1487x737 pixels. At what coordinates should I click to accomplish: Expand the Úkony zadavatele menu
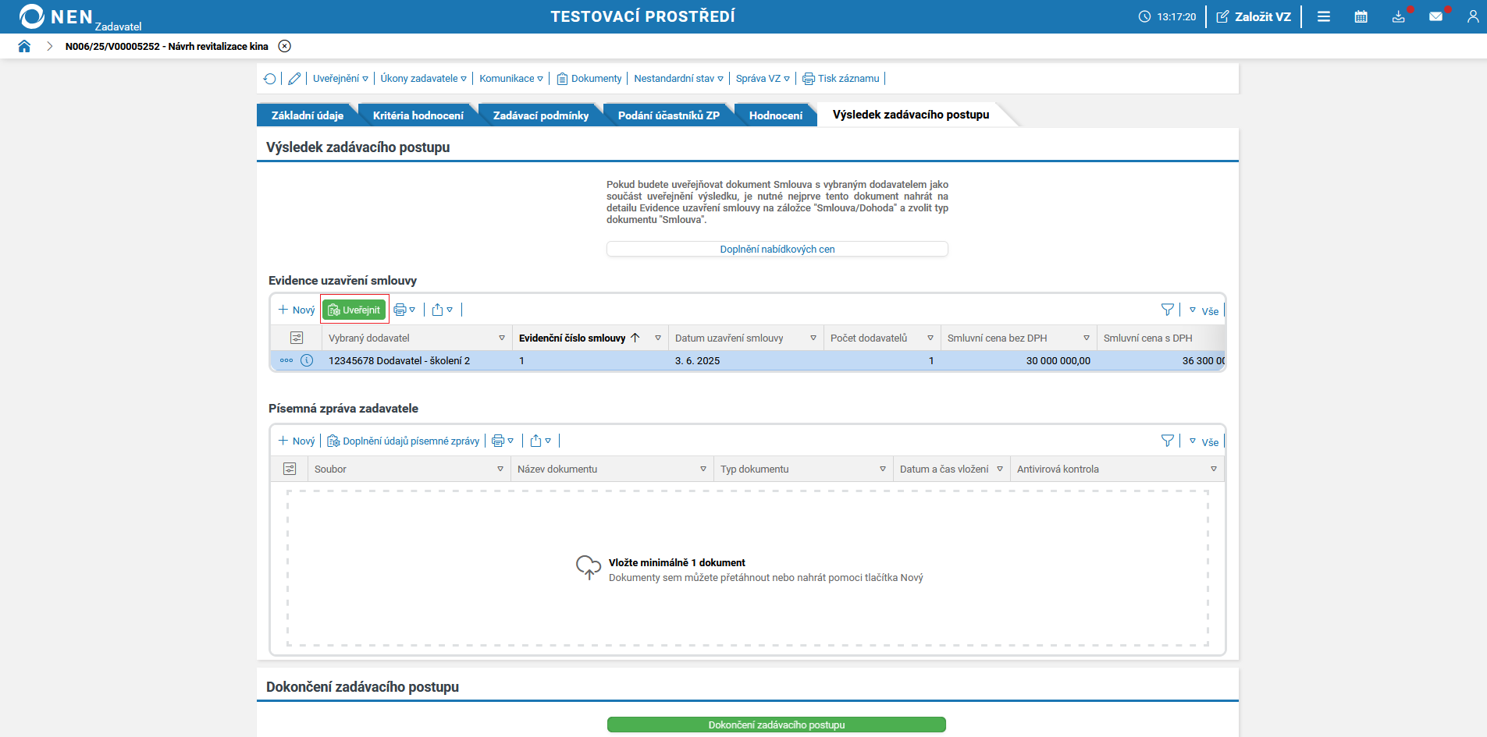tap(424, 79)
